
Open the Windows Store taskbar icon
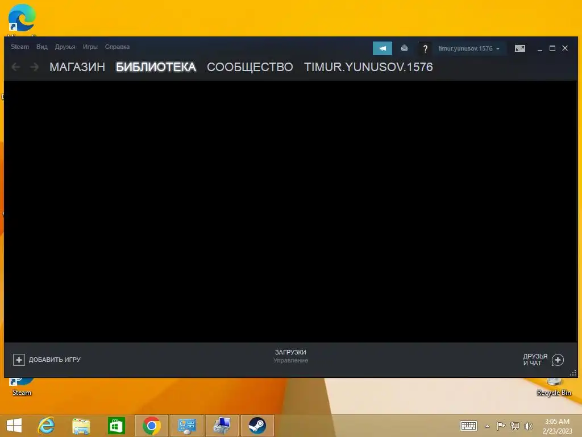[116, 426]
